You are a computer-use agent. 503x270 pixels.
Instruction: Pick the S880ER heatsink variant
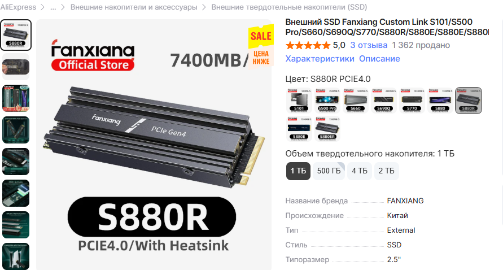[327, 129]
